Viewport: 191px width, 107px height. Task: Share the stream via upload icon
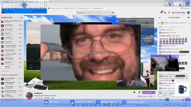point(151,96)
